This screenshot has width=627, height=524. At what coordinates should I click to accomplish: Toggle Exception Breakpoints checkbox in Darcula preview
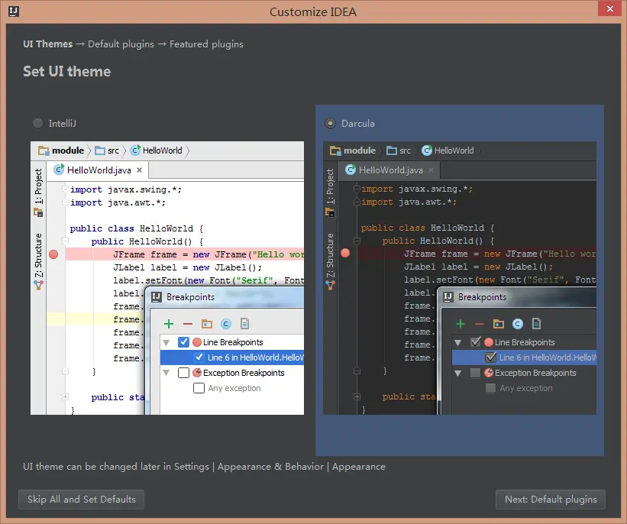(476, 373)
